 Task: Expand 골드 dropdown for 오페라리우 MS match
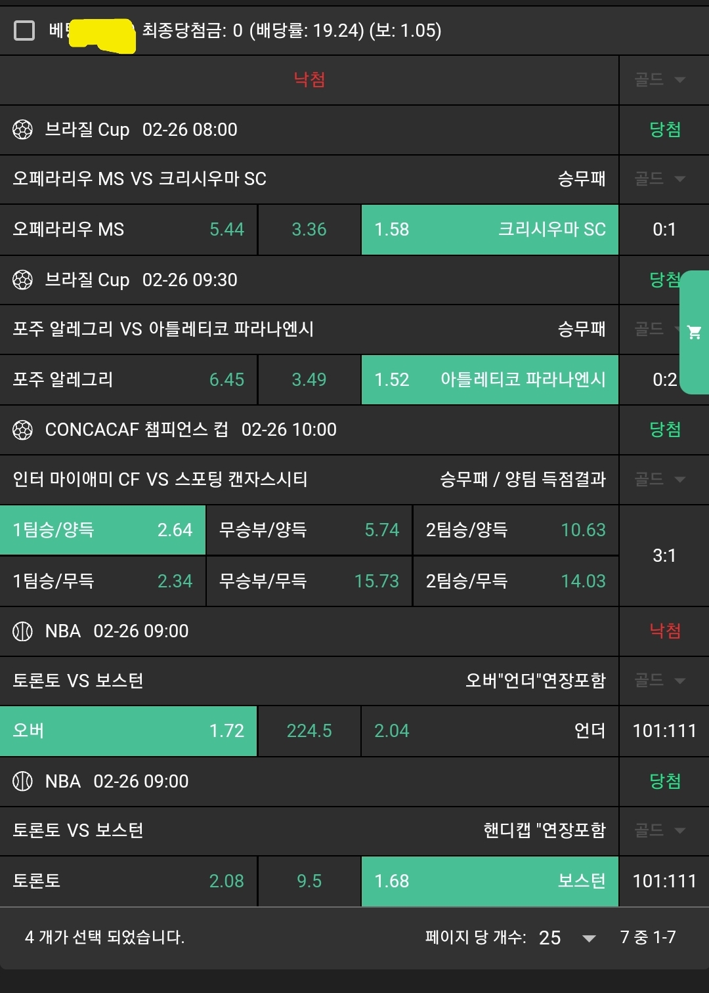click(660, 179)
